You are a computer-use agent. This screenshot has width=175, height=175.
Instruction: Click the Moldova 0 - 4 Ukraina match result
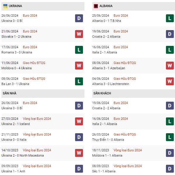[17, 68]
